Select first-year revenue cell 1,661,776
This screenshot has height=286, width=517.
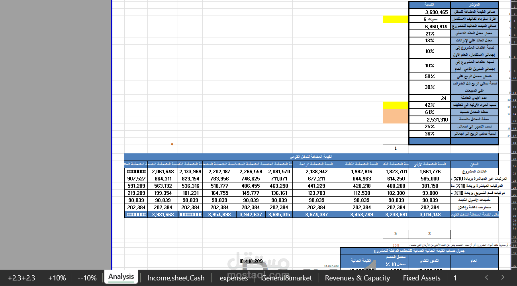[430, 172]
